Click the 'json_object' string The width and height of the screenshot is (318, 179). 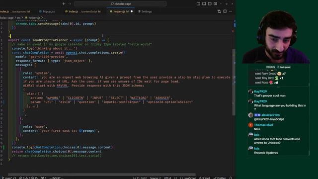[x=74, y=61]
